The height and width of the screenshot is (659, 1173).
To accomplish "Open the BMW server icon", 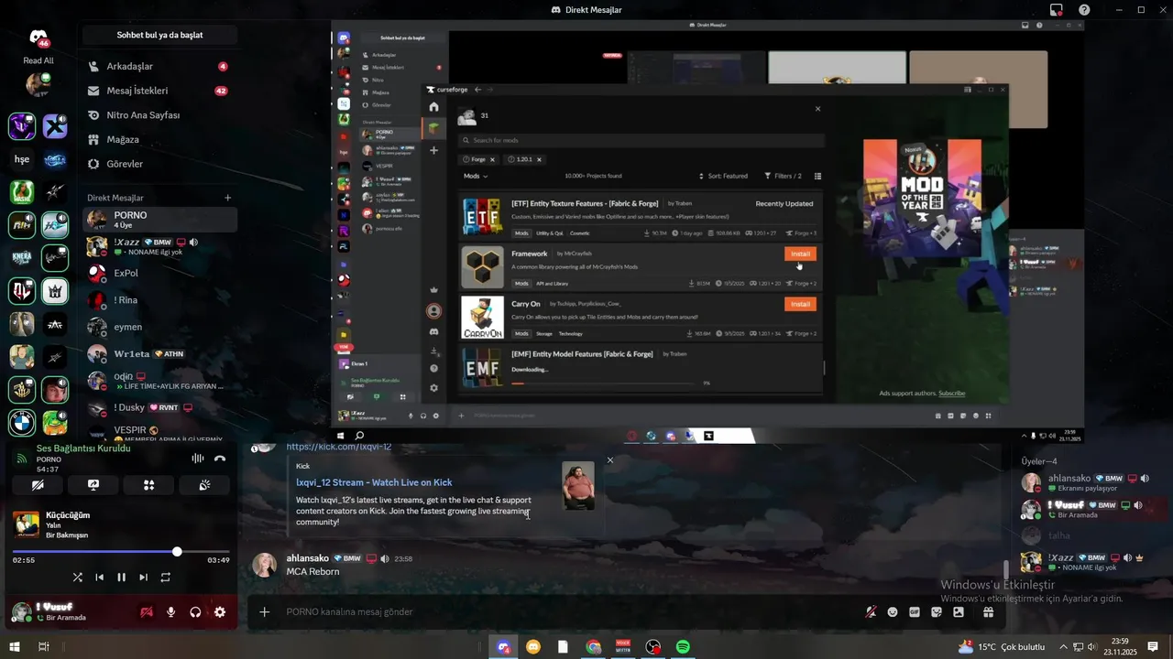I will (x=22, y=422).
